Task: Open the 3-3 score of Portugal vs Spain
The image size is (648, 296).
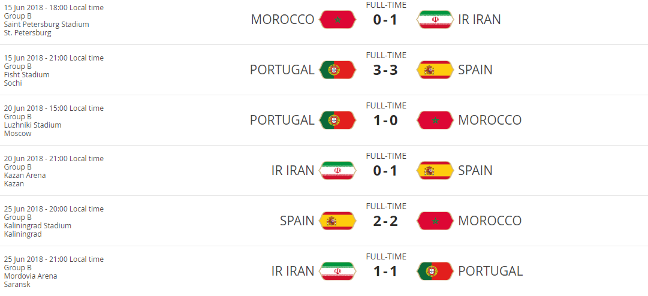Action: tap(385, 70)
